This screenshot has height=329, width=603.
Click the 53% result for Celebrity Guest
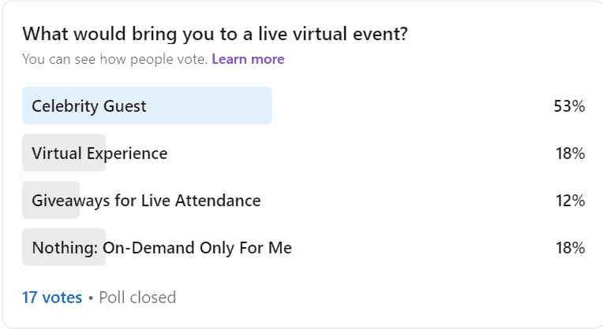click(569, 105)
